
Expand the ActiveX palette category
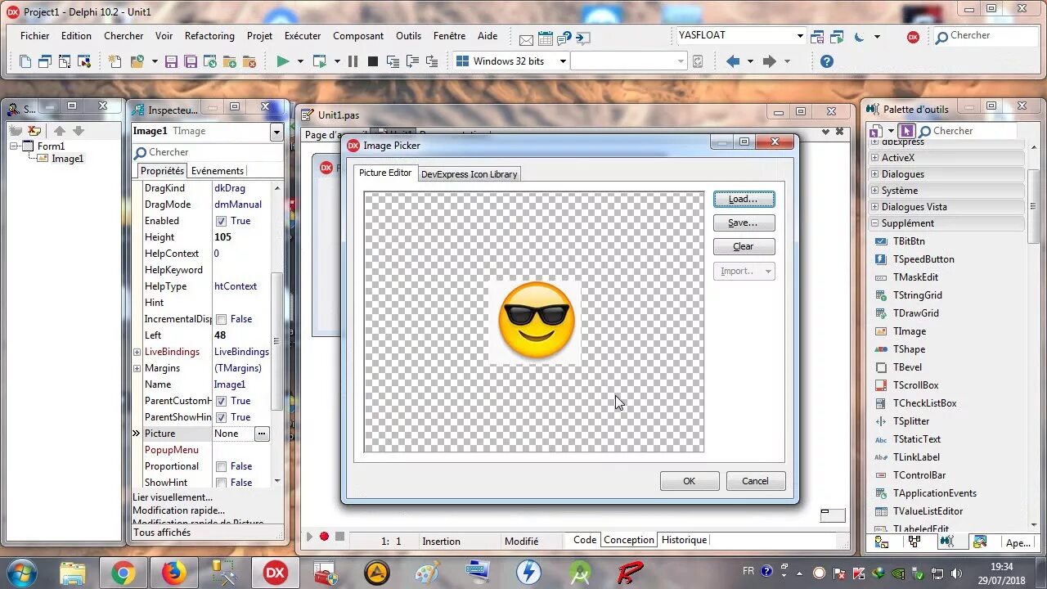pyautogui.click(x=874, y=158)
